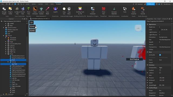The width and height of the screenshot is (173, 97).
Task: Select Right Shoulder in Explorer
Action: (x=16, y=86)
